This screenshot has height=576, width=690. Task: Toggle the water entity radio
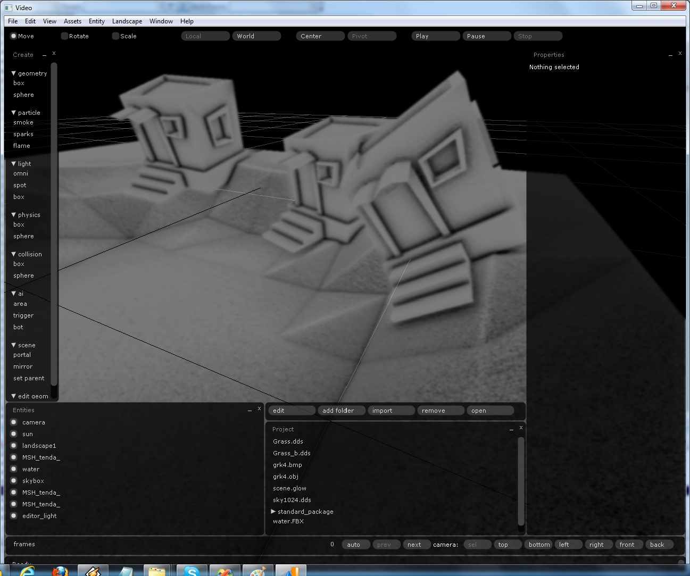pyautogui.click(x=14, y=469)
